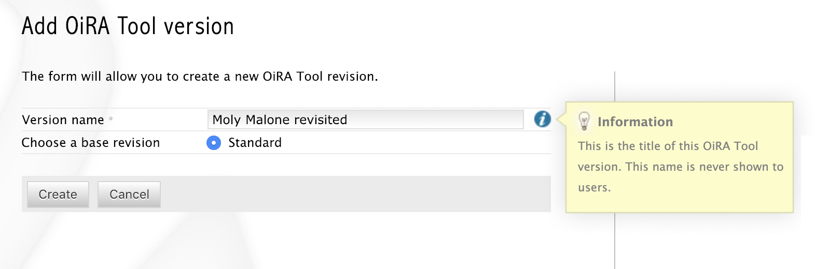Click the 'Standard' option label text

click(x=255, y=143)
